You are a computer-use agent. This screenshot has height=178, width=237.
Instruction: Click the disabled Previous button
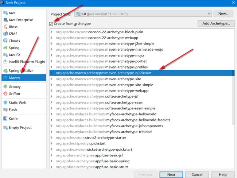click(145, 174)
